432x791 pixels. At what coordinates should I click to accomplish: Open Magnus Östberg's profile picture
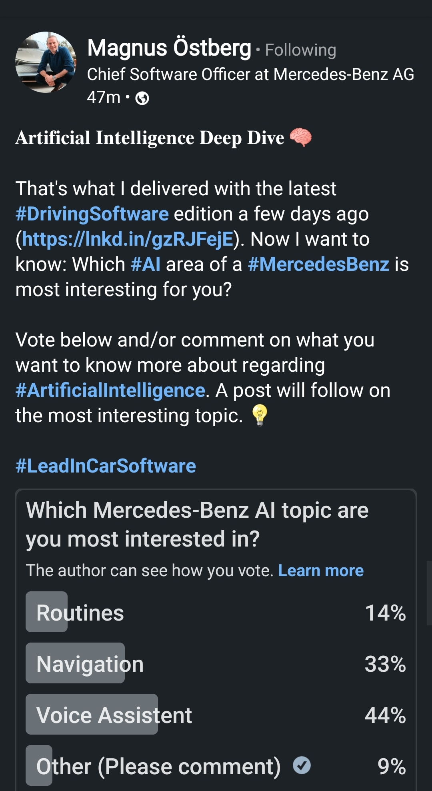(46, 62)
